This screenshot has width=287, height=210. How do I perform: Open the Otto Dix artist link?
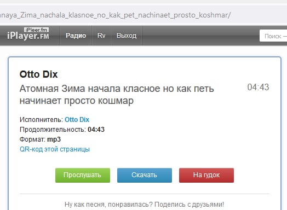pos(77,120)
